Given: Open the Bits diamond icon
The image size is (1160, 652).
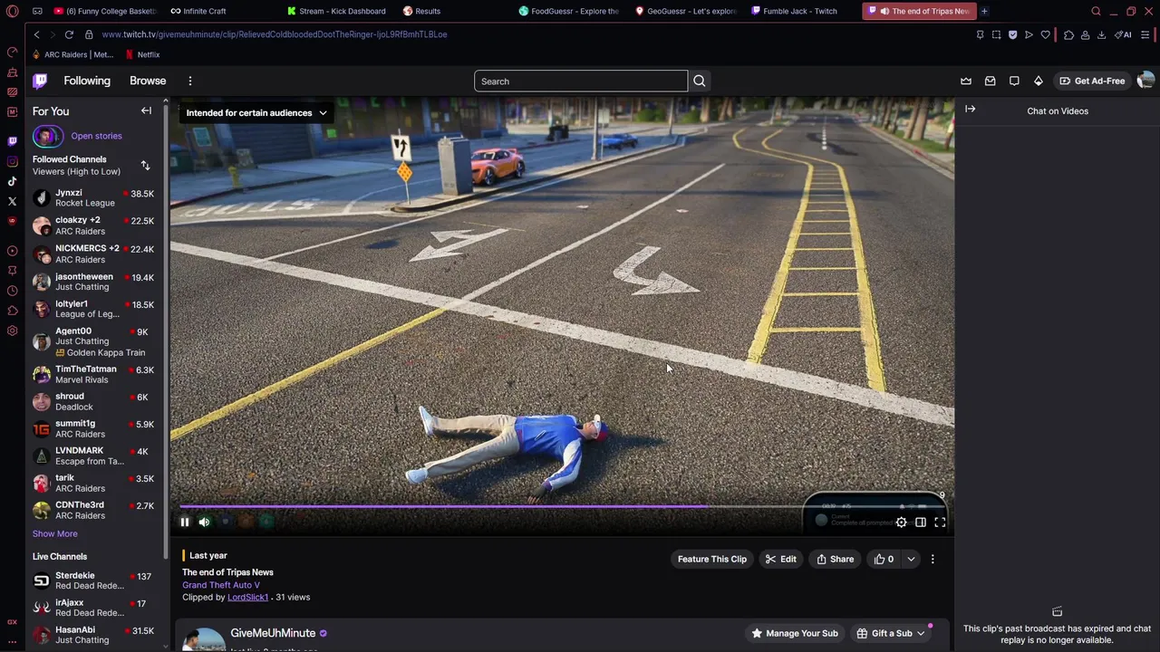Looking at the screenshot, I should point(1039,81).
